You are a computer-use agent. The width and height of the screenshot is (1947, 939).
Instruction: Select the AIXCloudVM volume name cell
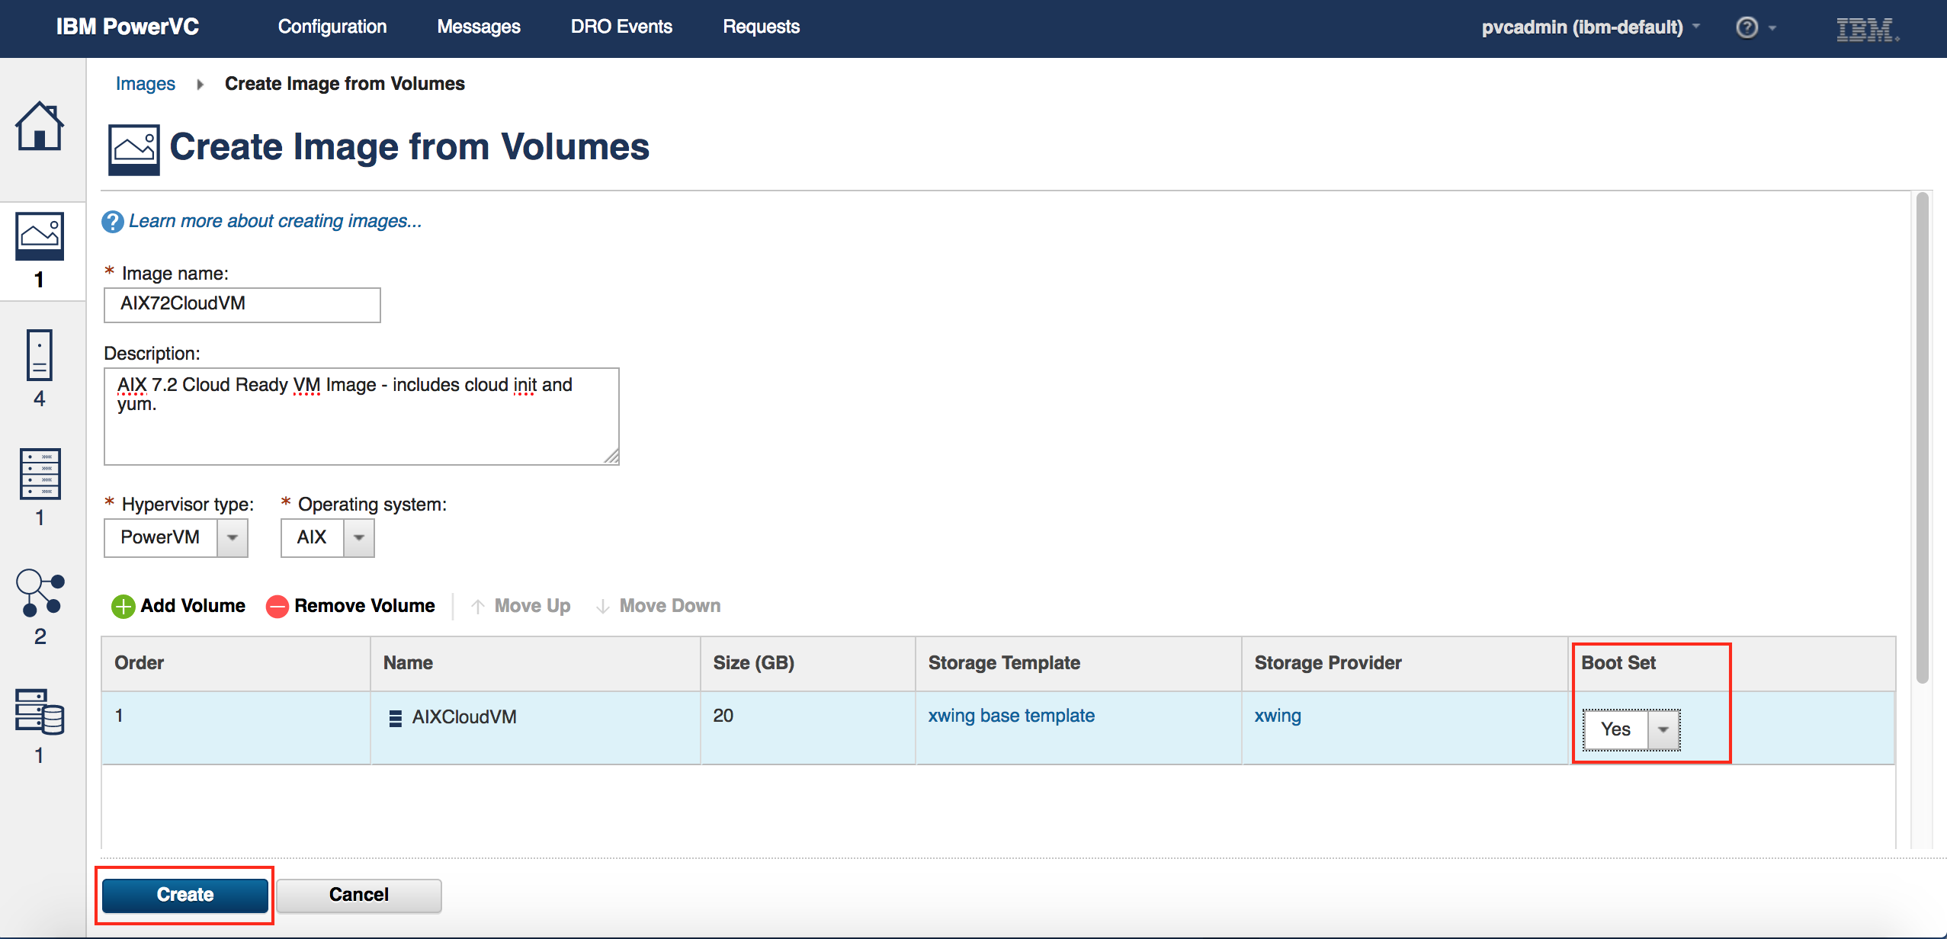click(x=535, y=728)
